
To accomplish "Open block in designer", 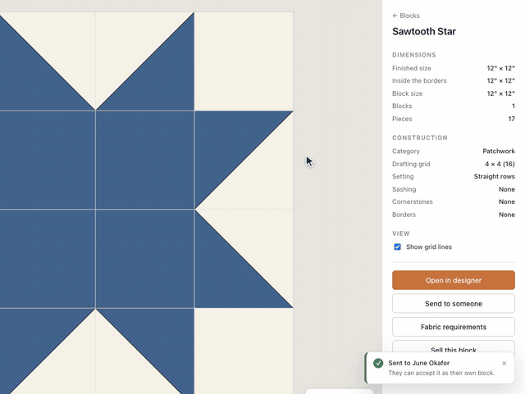I will (x=454, y=280).
